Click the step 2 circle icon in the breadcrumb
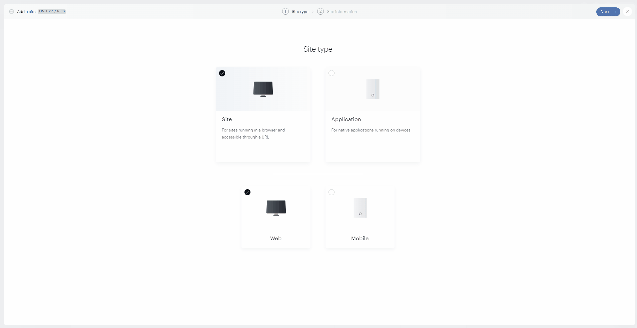The width and height of the screenshot is (637, 328). [x=320, y=11]
